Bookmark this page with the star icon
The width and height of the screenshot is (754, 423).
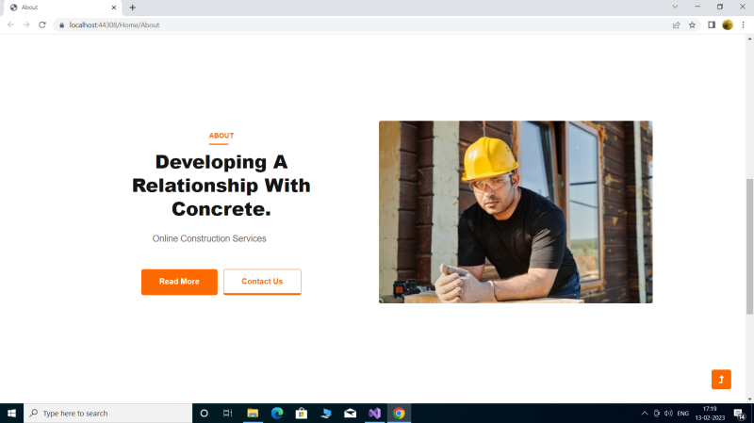click(692, 24)
